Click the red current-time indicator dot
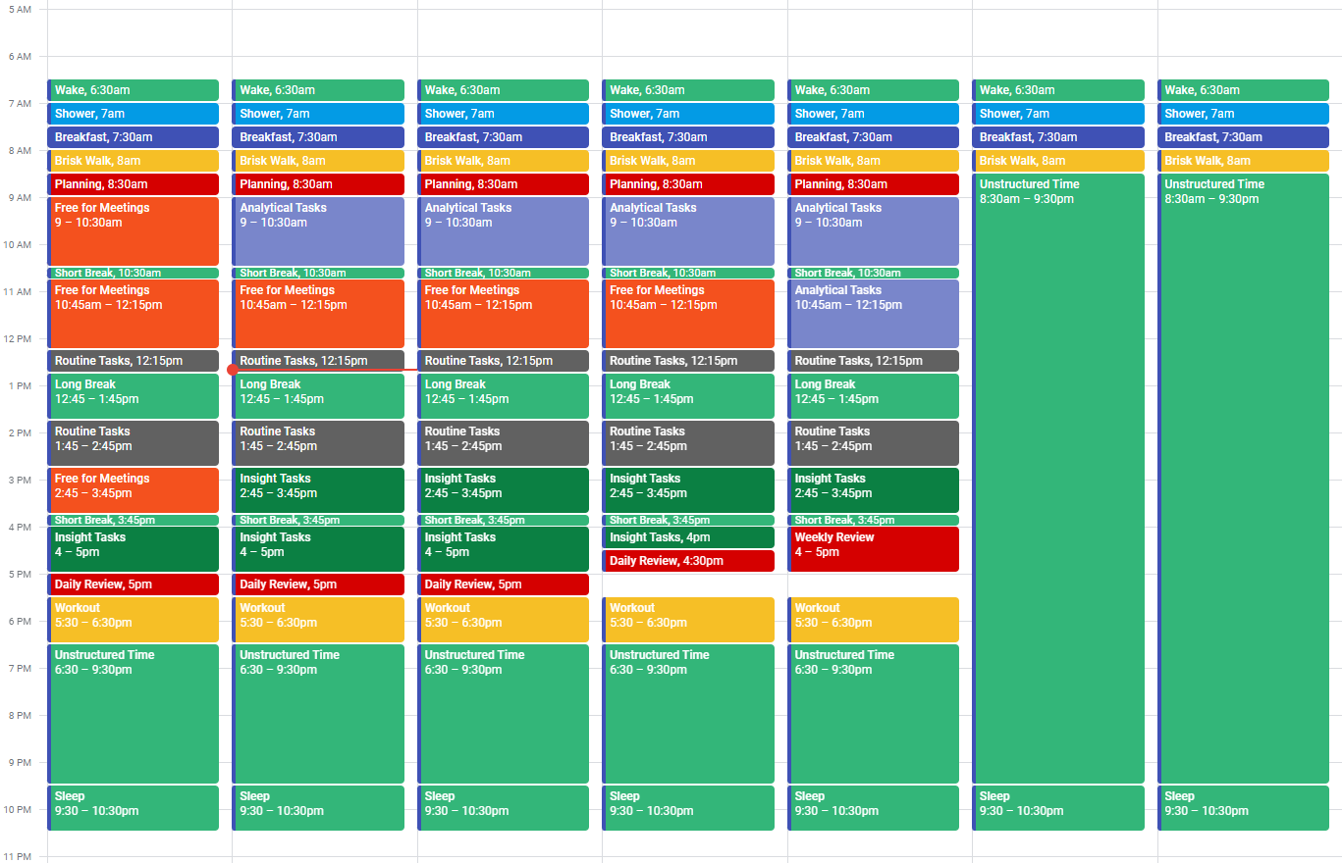The height and width of the screenshot is (863, 1342). pos(233,370)
